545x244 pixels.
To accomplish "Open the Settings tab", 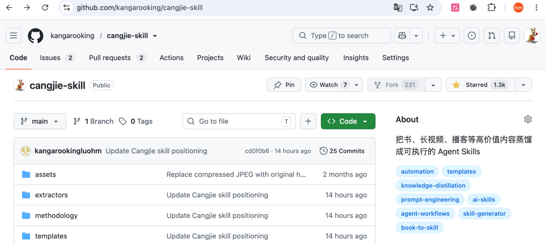I will click(396, 58).
